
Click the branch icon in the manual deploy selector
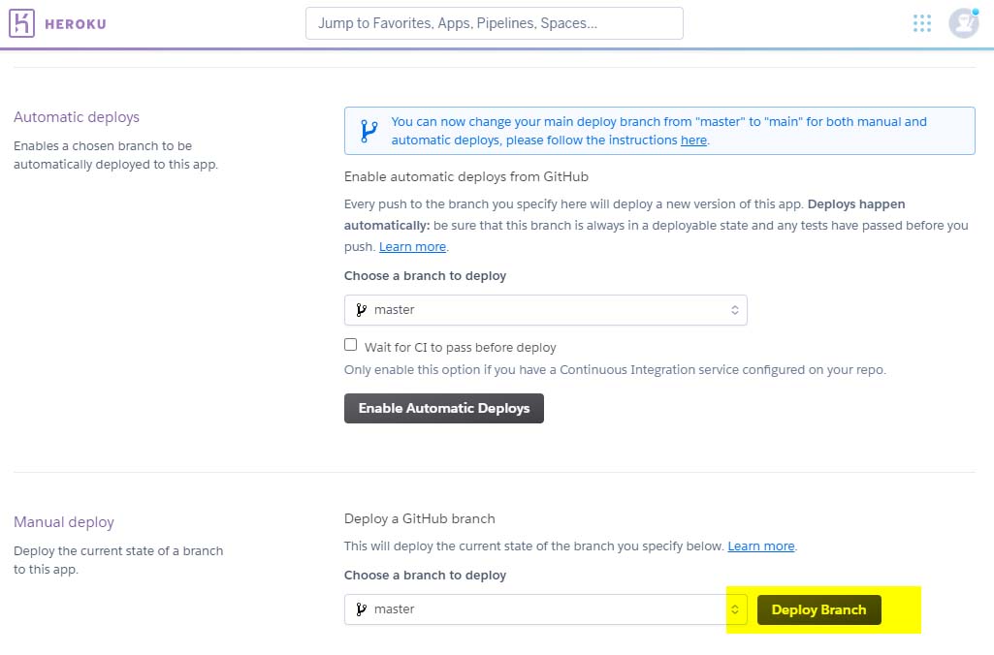(x=360, y=608)
